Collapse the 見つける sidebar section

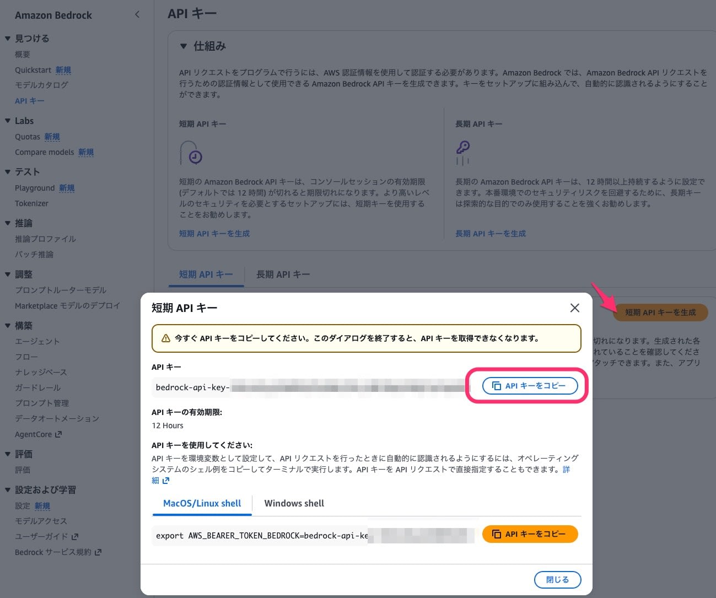(x=8, y=39)
